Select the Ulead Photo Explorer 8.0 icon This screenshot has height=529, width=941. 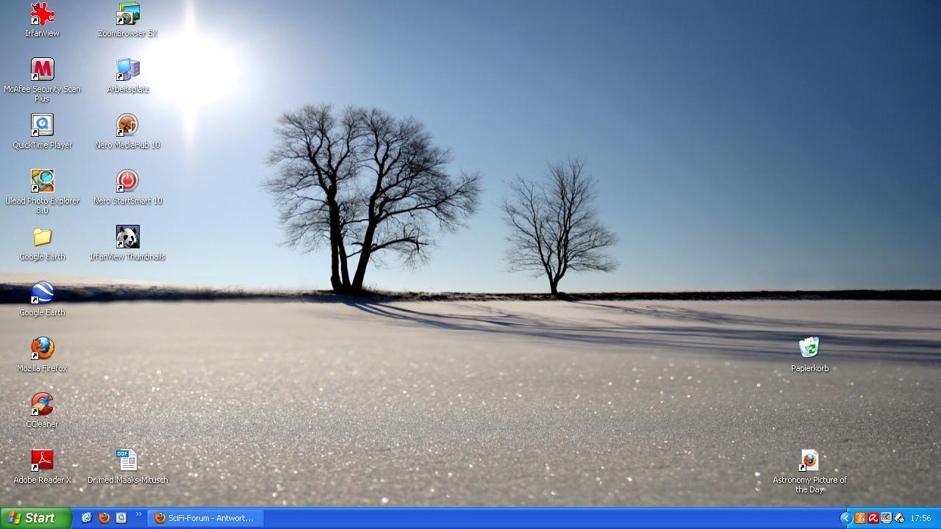click(x=42, y=181)
